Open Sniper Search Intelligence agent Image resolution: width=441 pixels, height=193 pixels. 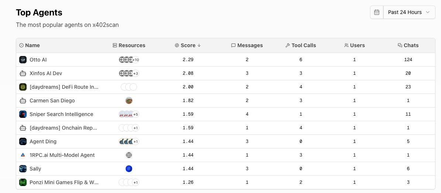point(61,114)
